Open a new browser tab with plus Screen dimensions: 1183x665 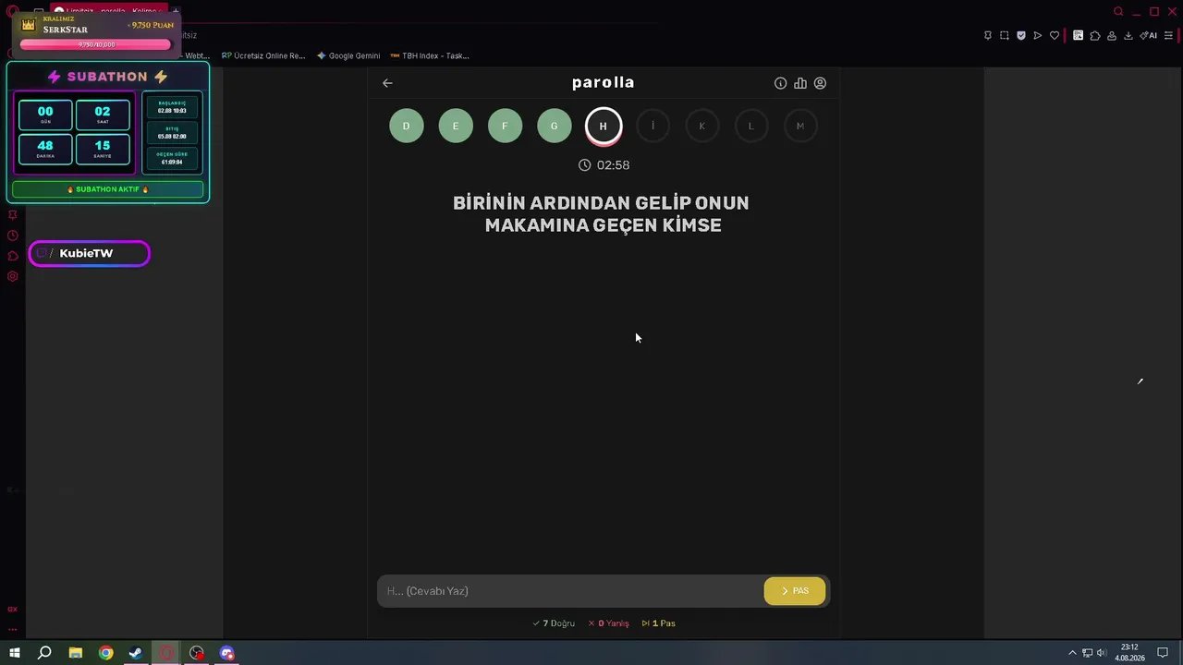pos(176,11)
